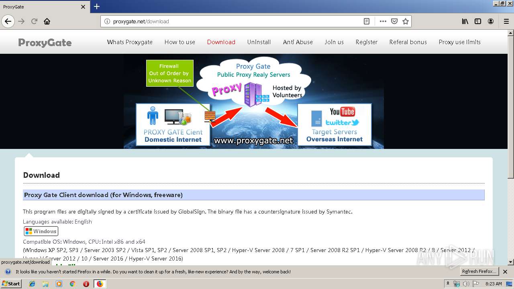514x289 pixels.
Task: Open Firefox hamburger menu
Action: (506, 21)
